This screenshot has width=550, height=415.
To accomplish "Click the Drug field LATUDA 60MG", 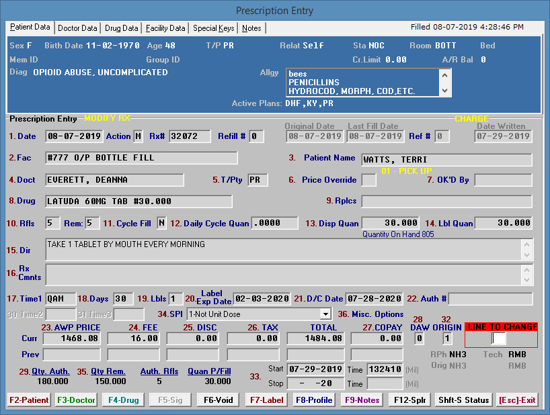I will [139, 201].
